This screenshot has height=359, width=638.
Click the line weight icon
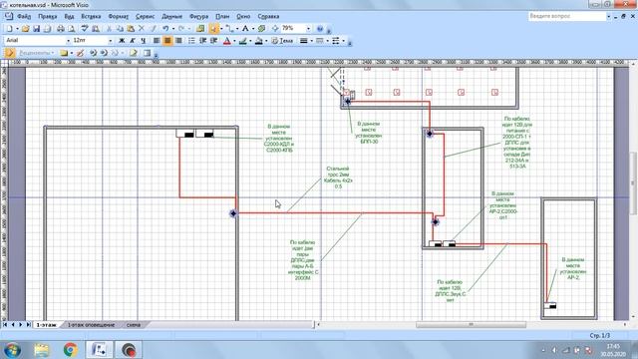[303, 40]
